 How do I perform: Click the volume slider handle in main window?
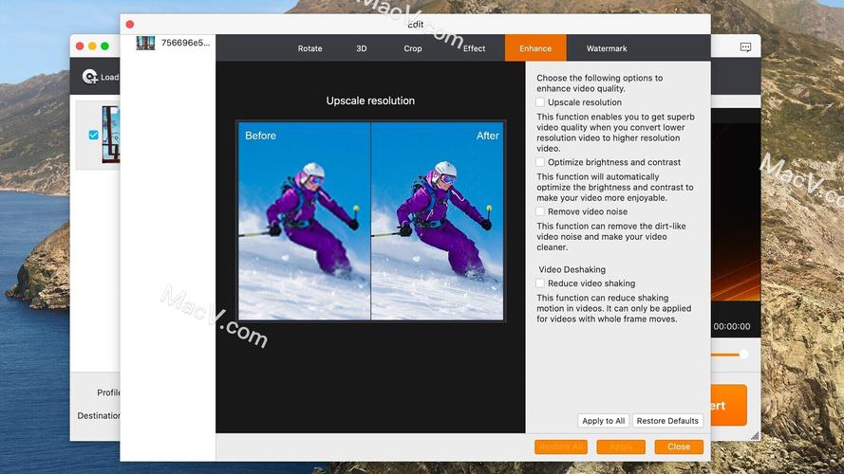(743, 355)
